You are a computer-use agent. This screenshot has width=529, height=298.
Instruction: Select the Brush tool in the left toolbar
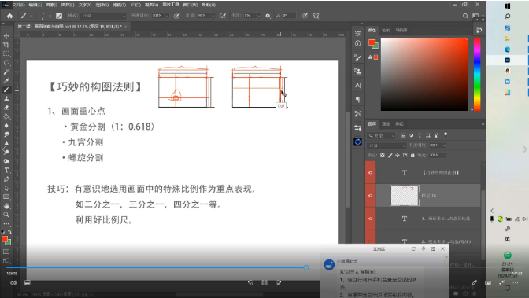pos(6,90)
